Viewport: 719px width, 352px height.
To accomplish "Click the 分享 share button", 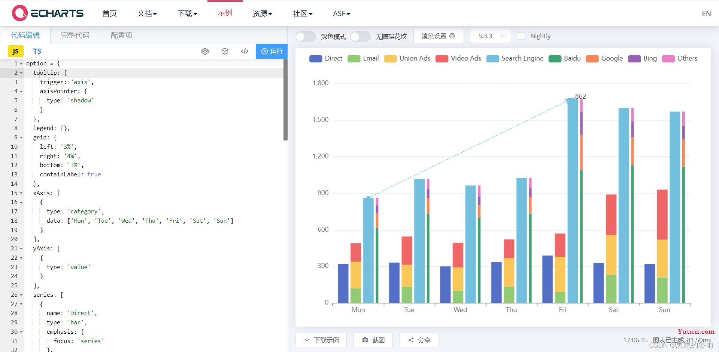I will click(x=419, y=340).
